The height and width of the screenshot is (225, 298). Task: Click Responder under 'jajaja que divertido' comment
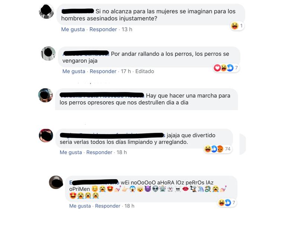pyautogui.click(x=99, y=152)
